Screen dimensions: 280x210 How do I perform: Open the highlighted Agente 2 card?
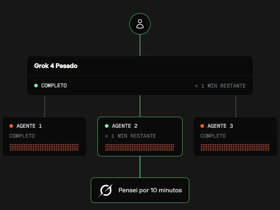[x=140, y=137]
